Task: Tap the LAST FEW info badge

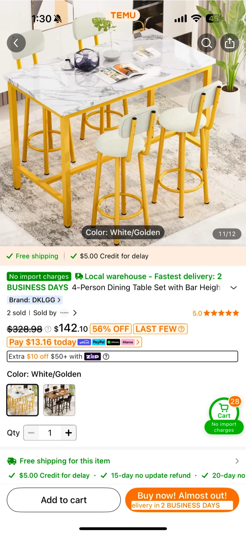Action: [x=160, y=329]
